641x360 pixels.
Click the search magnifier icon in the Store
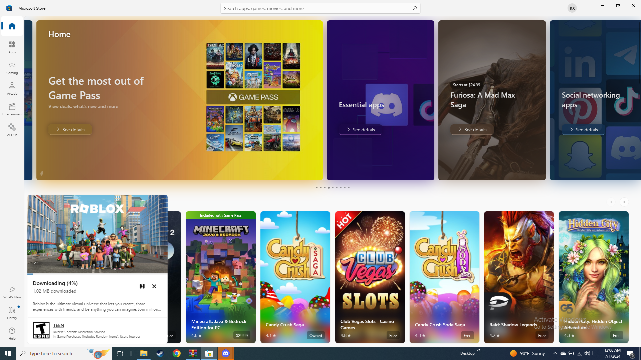pyautogui.click(x=414, y=8)
